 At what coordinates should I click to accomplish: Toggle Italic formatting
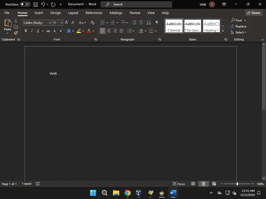click(32, 31)
